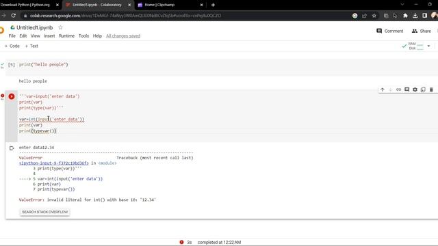Screen dimensions: 438x246
Task: Mirror cell in tab icon in the cell toolbar
Action: click(x=423, y=90)
